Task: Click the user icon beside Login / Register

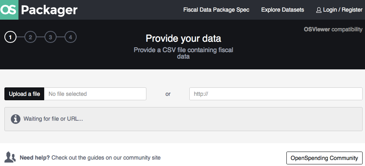Action: coord(319,10)
